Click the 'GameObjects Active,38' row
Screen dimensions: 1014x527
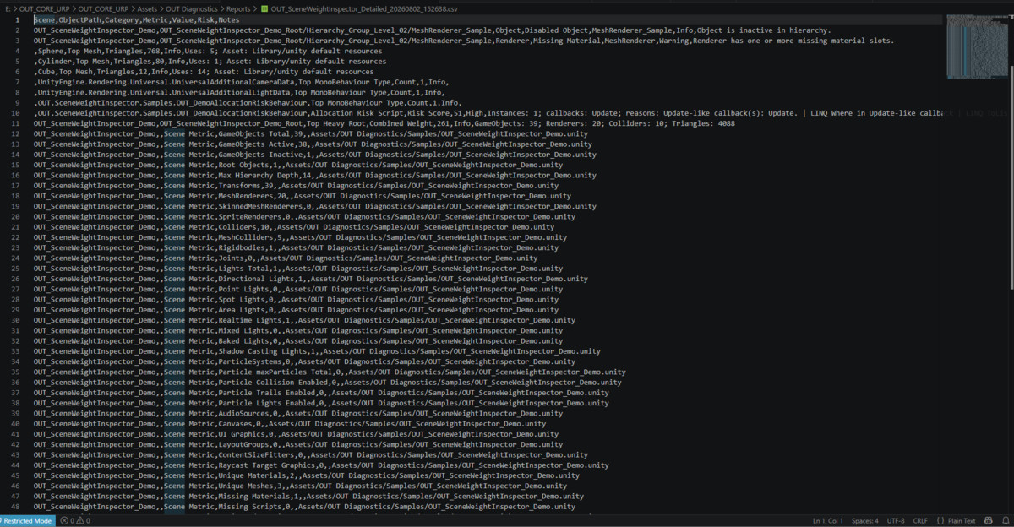point(313,144)
